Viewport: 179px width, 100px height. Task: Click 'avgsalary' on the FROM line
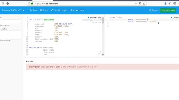coord(141,19)
